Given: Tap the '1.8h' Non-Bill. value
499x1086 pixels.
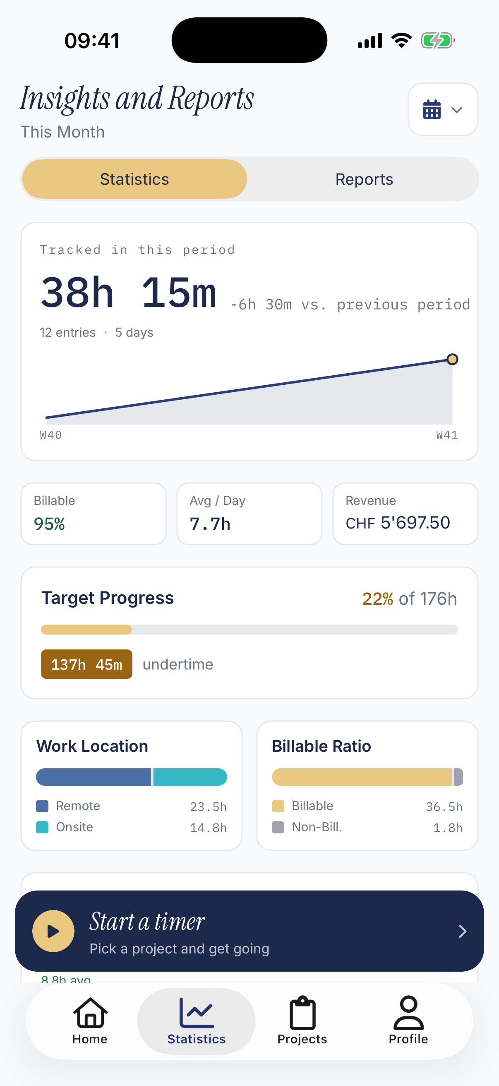Looking at the screenshot, I should tap(448, 828).
